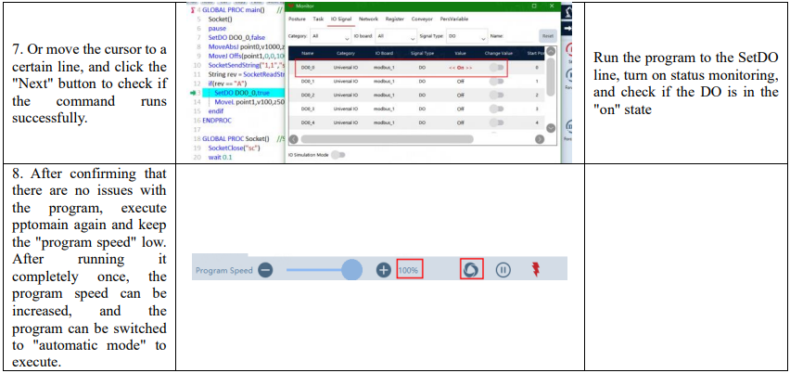Screen dimensions: 790x373
Task: Click the IO table vertical scrollbar thumb
Action: pos(551,78)
